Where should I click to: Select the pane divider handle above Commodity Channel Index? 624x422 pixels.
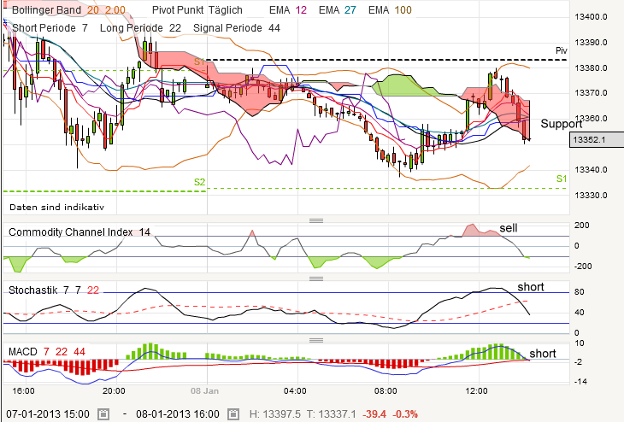(x=316, y=220)
